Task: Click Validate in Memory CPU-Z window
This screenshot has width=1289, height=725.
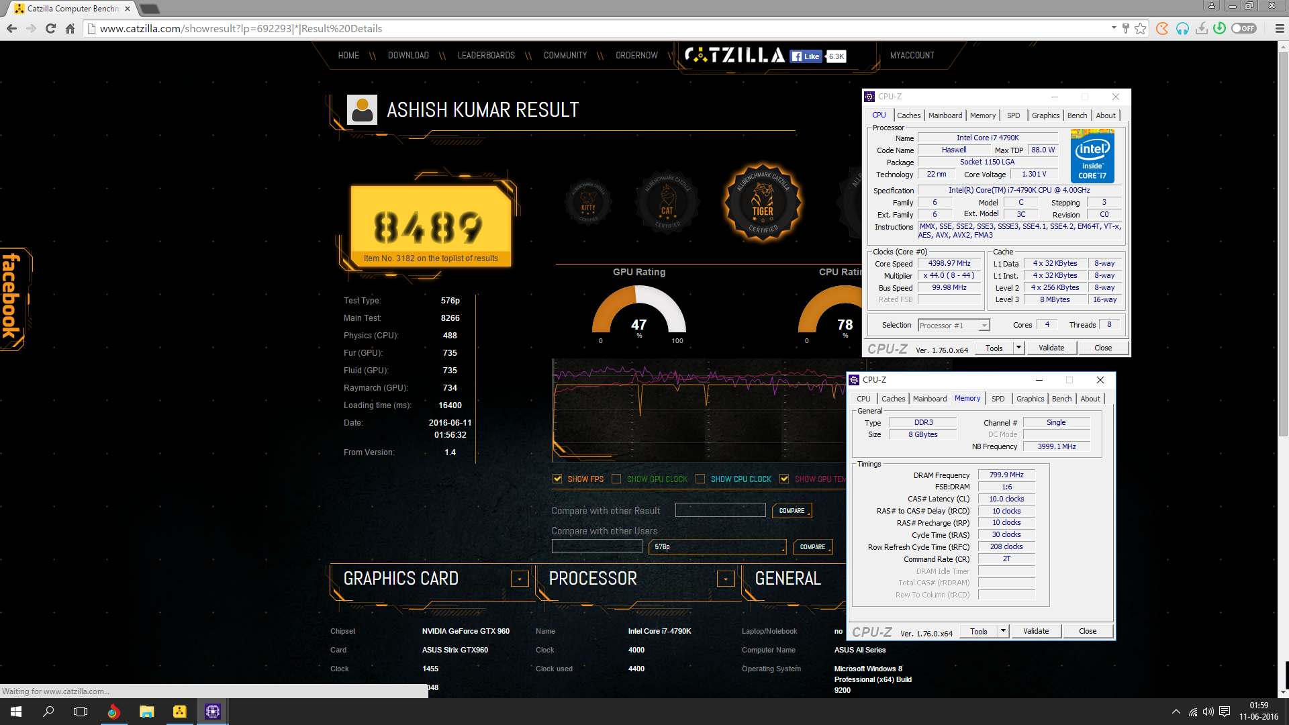Action: pyautogui.click(x=1036, y=631)
